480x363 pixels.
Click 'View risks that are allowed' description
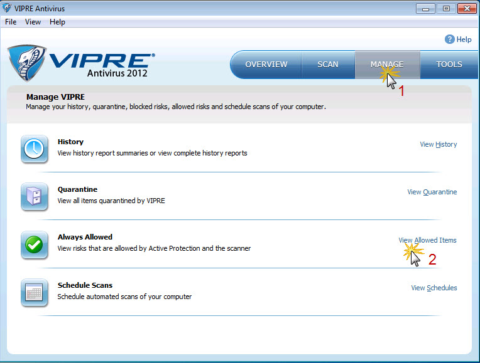tap(154, 248)
